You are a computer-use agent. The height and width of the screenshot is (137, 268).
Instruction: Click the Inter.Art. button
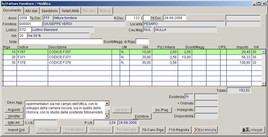(x=14, y=122)
